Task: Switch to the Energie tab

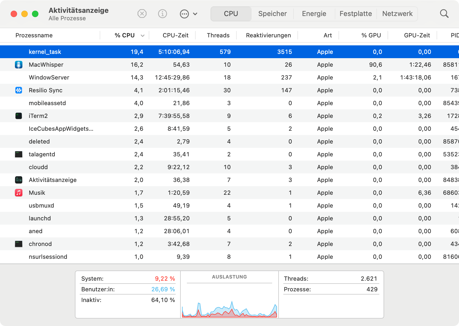Action: click(x=314, y=14)
